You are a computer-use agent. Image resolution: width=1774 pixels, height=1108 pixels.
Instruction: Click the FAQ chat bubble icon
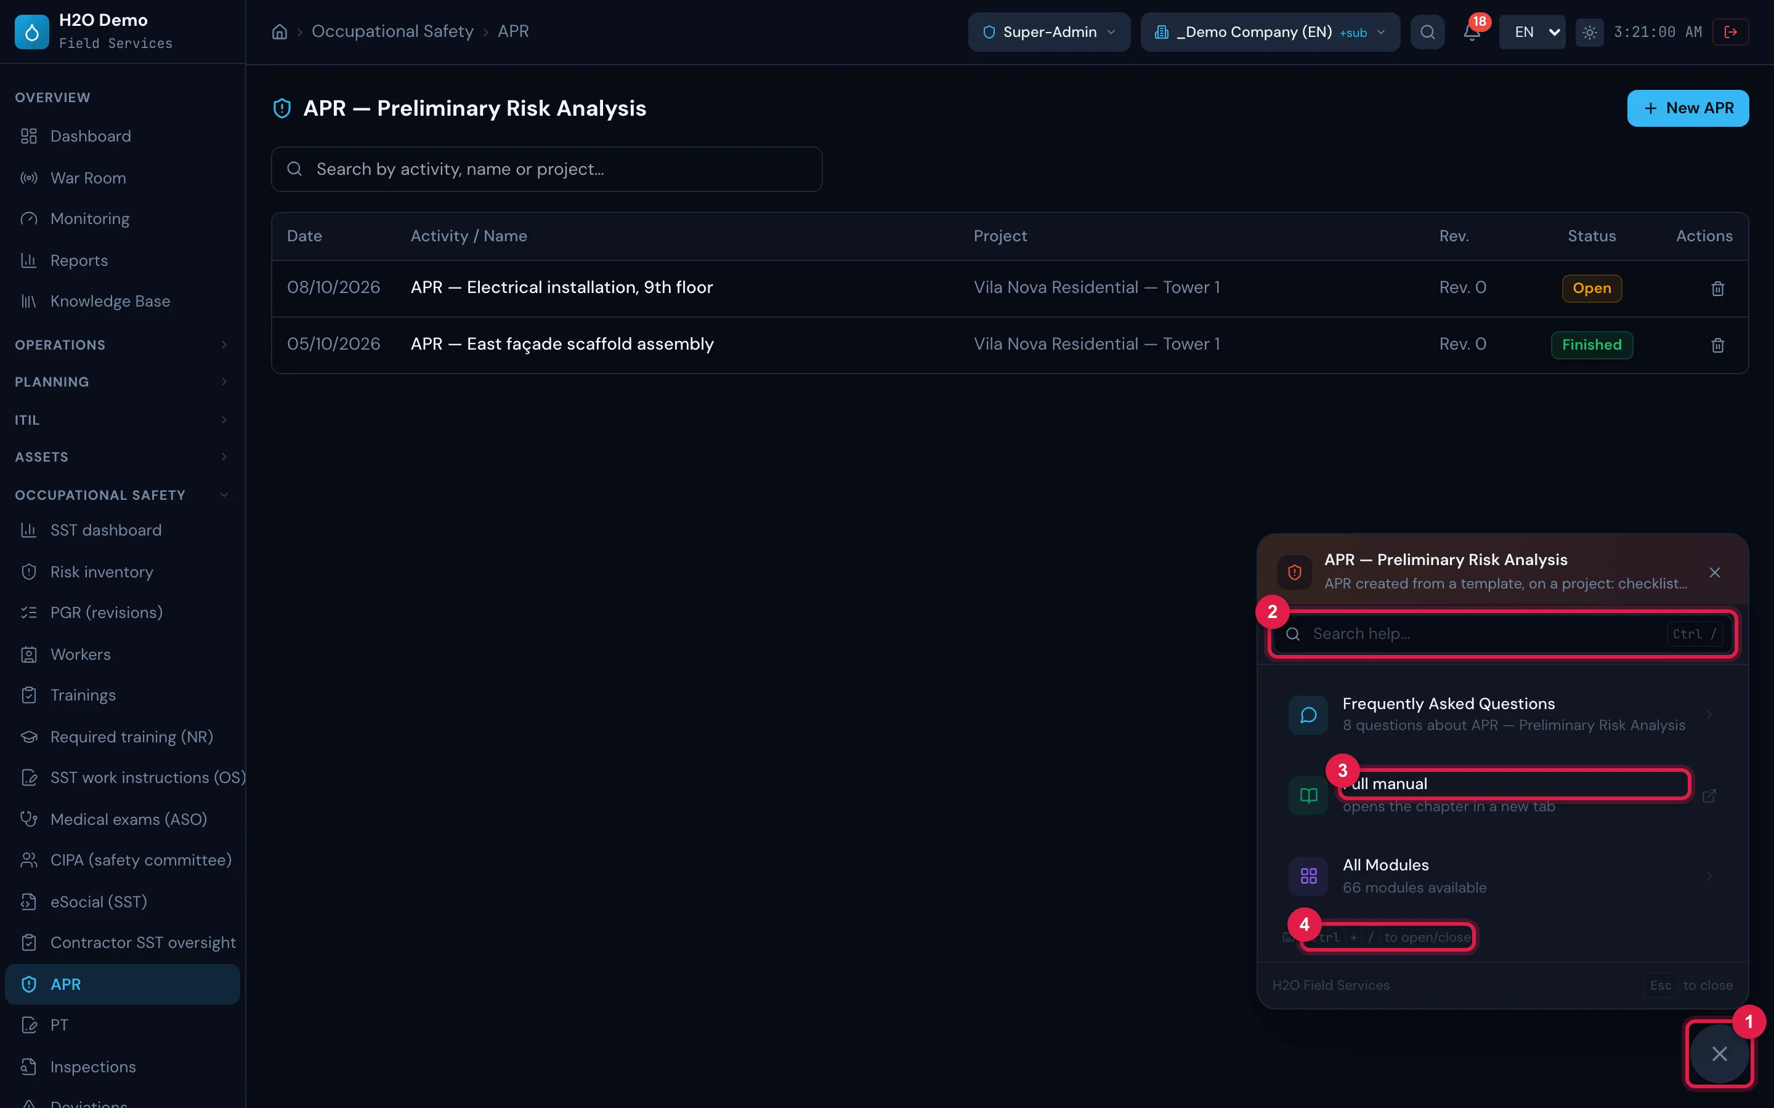click(x=1308, y=715)
